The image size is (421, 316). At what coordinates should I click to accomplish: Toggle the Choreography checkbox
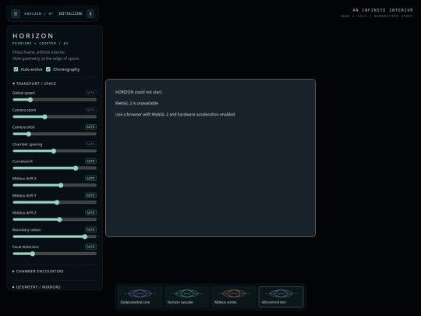click(48, 69)
